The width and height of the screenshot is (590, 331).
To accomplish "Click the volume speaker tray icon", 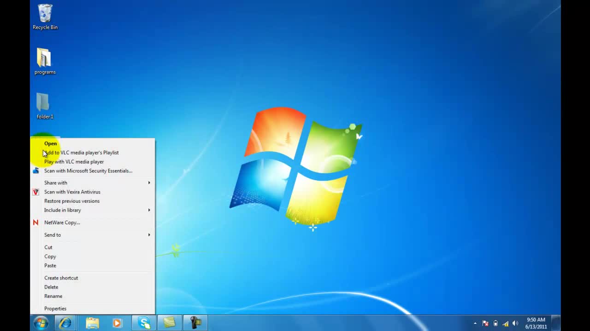I will pyautogui.click(x=515, y=323).
